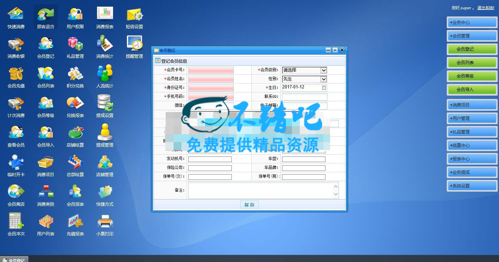499x262 pixels.
Task: Open 小票打印 printer icon
Action: 105,225
